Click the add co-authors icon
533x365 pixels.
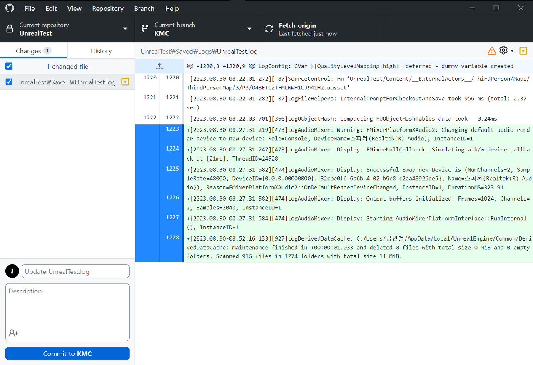click(x=14, y=333)
